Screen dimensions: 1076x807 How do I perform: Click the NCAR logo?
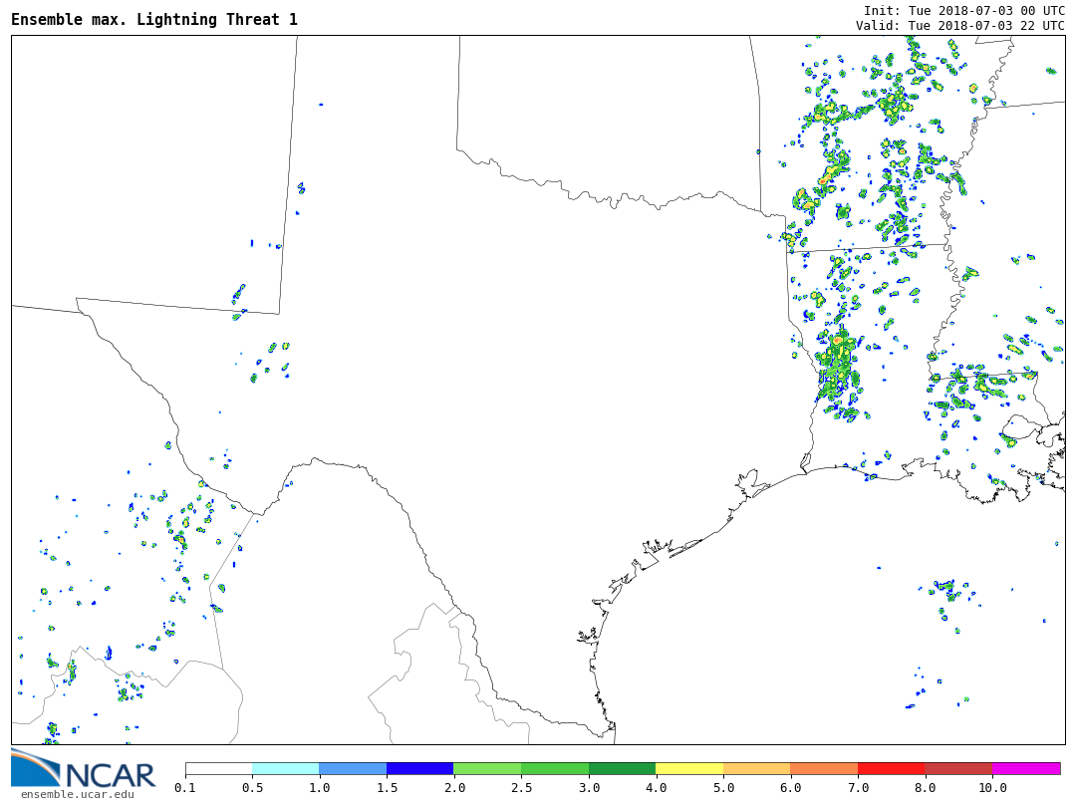[84, 768]
